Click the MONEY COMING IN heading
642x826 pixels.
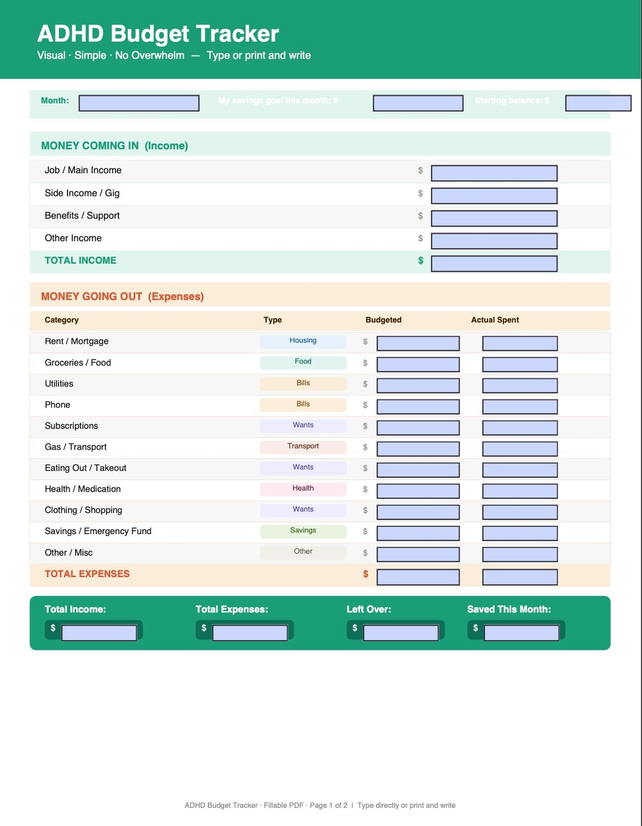click(114, 146)
